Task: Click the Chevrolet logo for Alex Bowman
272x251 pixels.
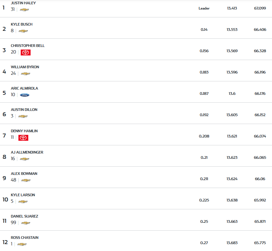Action: tap(26, 180)
